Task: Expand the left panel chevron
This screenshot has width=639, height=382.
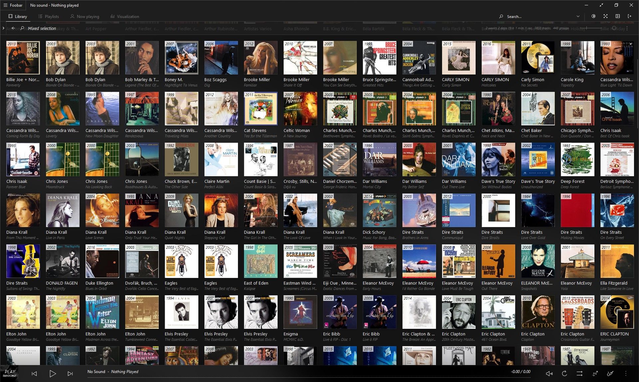Action: 3,28
